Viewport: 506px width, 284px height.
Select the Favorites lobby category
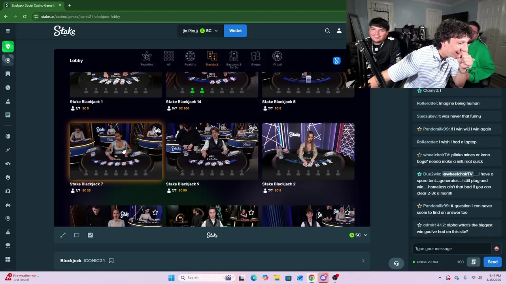[x=147, y=59]
